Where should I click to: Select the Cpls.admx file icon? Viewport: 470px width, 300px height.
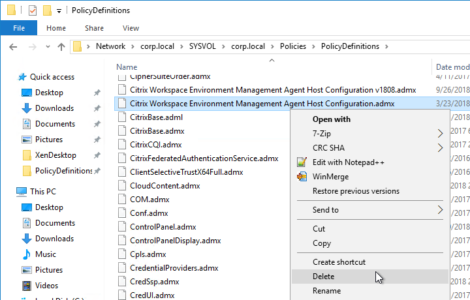click(121, 254)
